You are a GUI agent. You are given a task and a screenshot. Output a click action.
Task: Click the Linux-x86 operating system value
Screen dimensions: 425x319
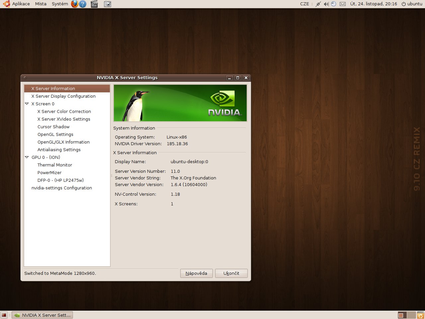tap(177, 137)
